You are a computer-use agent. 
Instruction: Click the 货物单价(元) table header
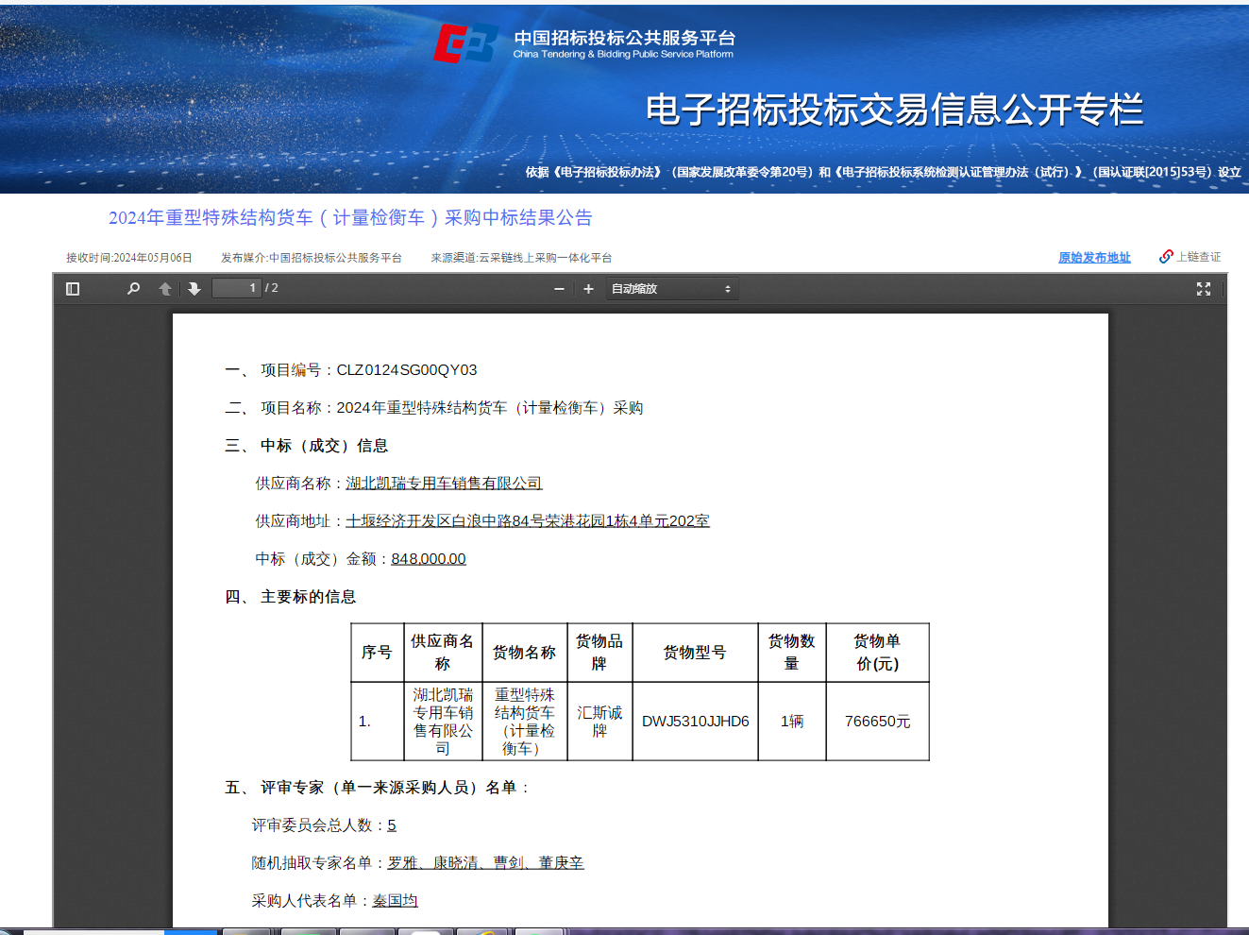point(877,653)
